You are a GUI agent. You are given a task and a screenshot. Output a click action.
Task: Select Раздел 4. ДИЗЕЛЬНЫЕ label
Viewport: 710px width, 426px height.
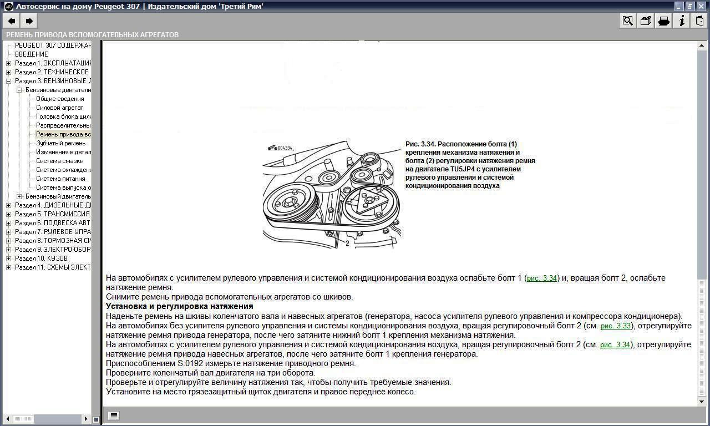pyautogui.click(x=53, y=205)
